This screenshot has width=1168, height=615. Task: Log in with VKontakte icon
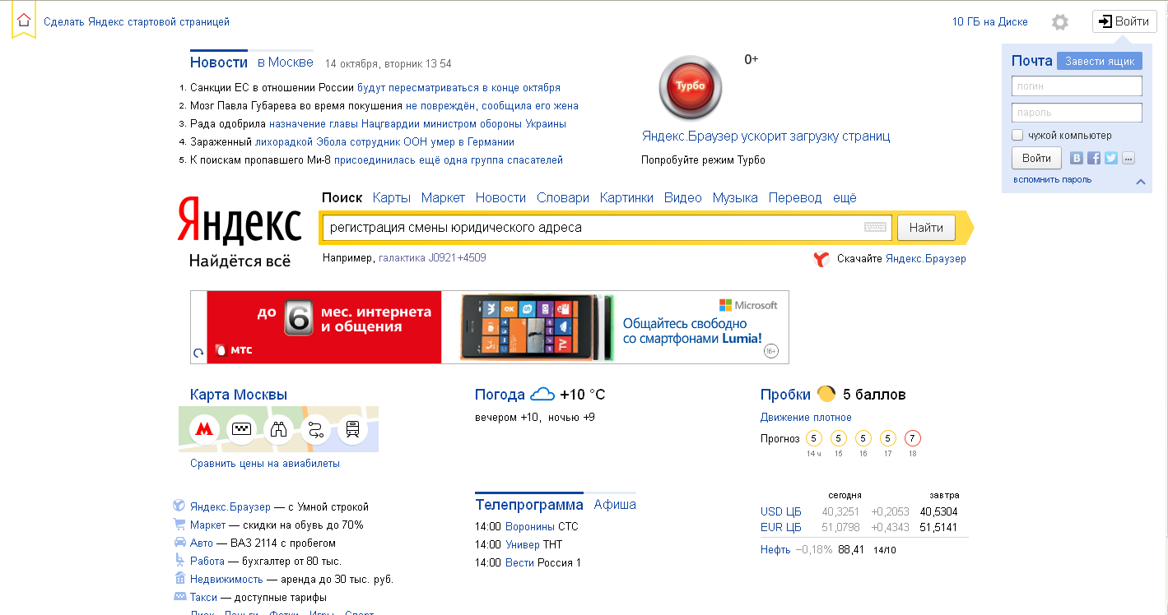pyautogui.click(x=1077, y=158)
